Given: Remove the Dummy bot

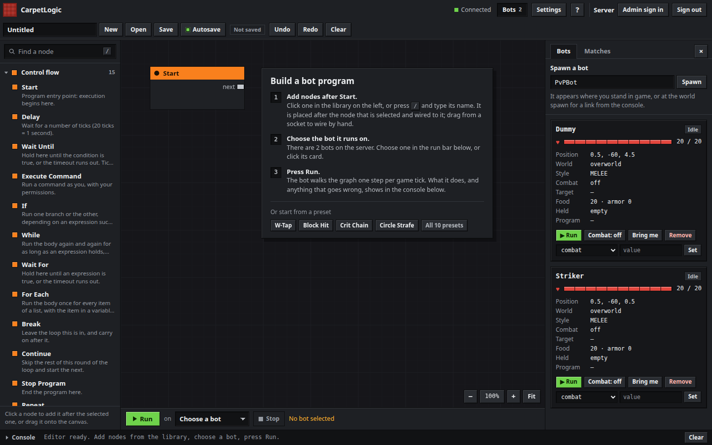Looking at the screenshot, I should (680, 235).
